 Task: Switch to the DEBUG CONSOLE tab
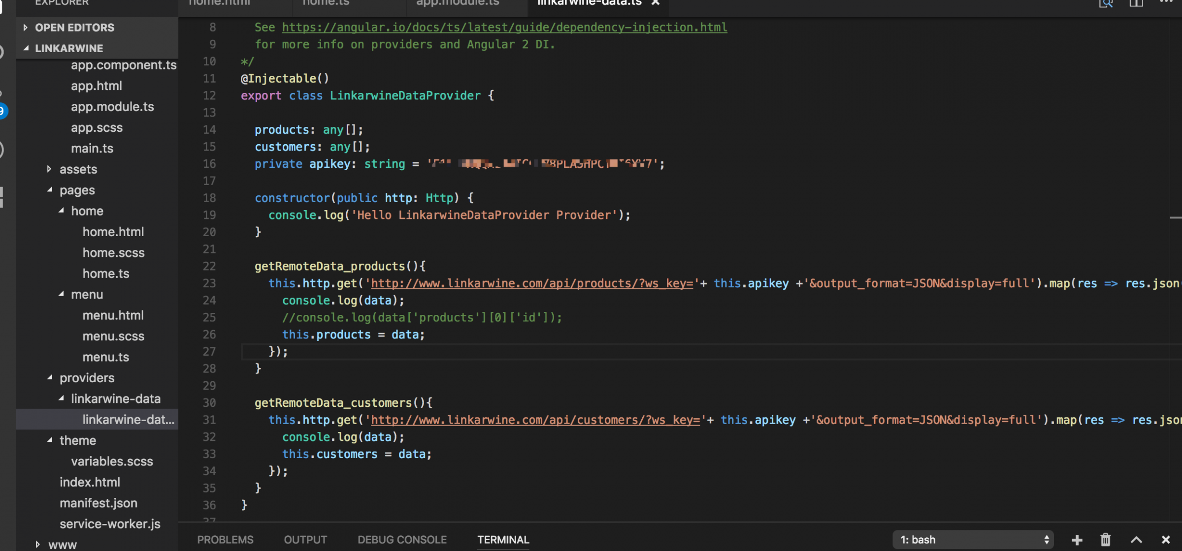click(x=402, y=540)
